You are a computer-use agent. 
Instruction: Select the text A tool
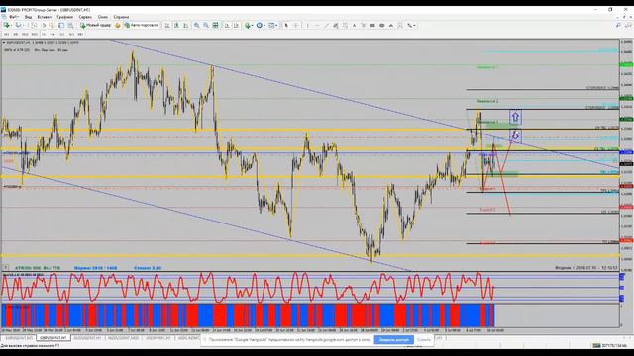[x=355, y=25]
